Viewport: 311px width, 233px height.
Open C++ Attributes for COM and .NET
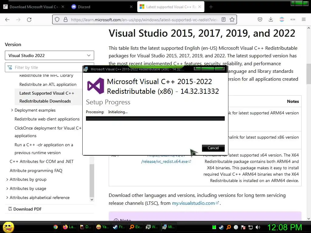coord(42,161)
